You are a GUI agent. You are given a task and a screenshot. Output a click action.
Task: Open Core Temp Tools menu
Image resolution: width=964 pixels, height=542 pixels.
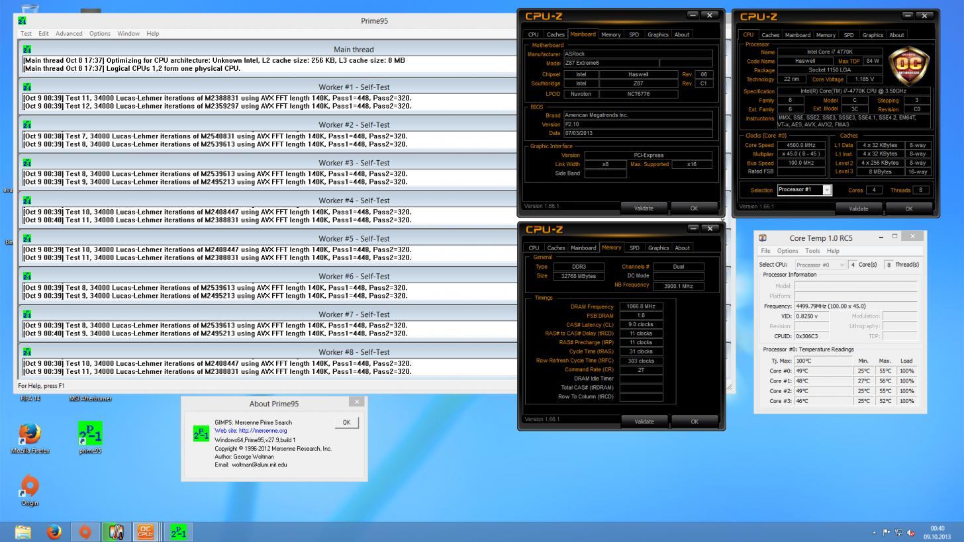(x=812, y=251)
